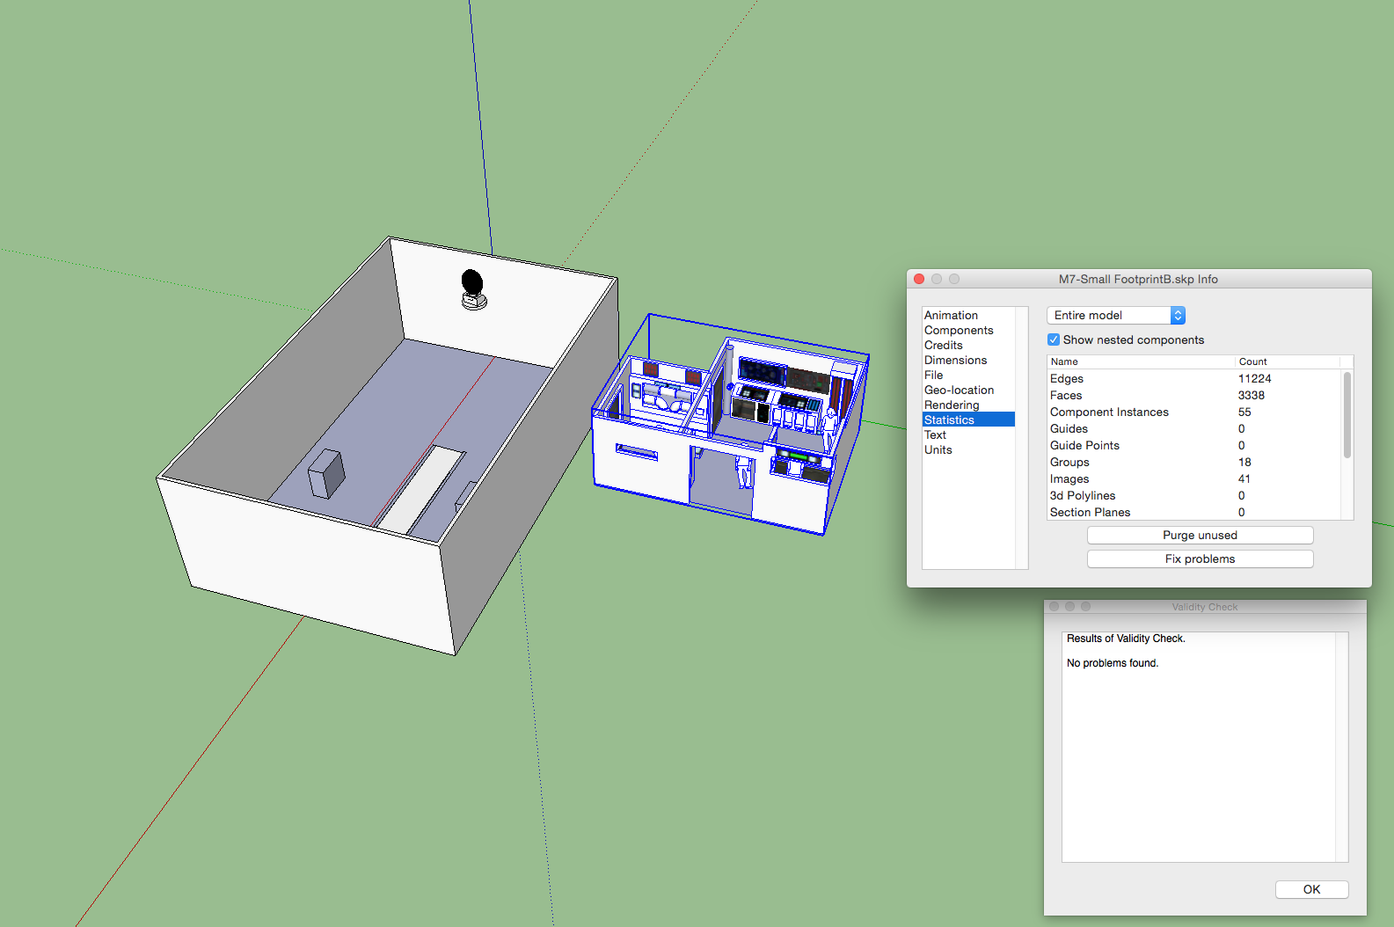Click the Fix problems button
This screenshot has height=927, width=1394.
point(1200,558)
